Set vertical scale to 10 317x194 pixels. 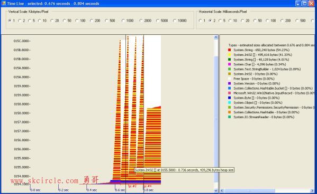pyautogui.click(x=40, y=21)
